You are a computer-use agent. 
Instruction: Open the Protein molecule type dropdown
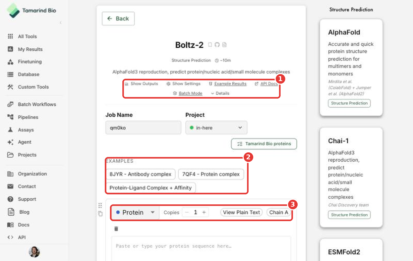tap(136, 212)
